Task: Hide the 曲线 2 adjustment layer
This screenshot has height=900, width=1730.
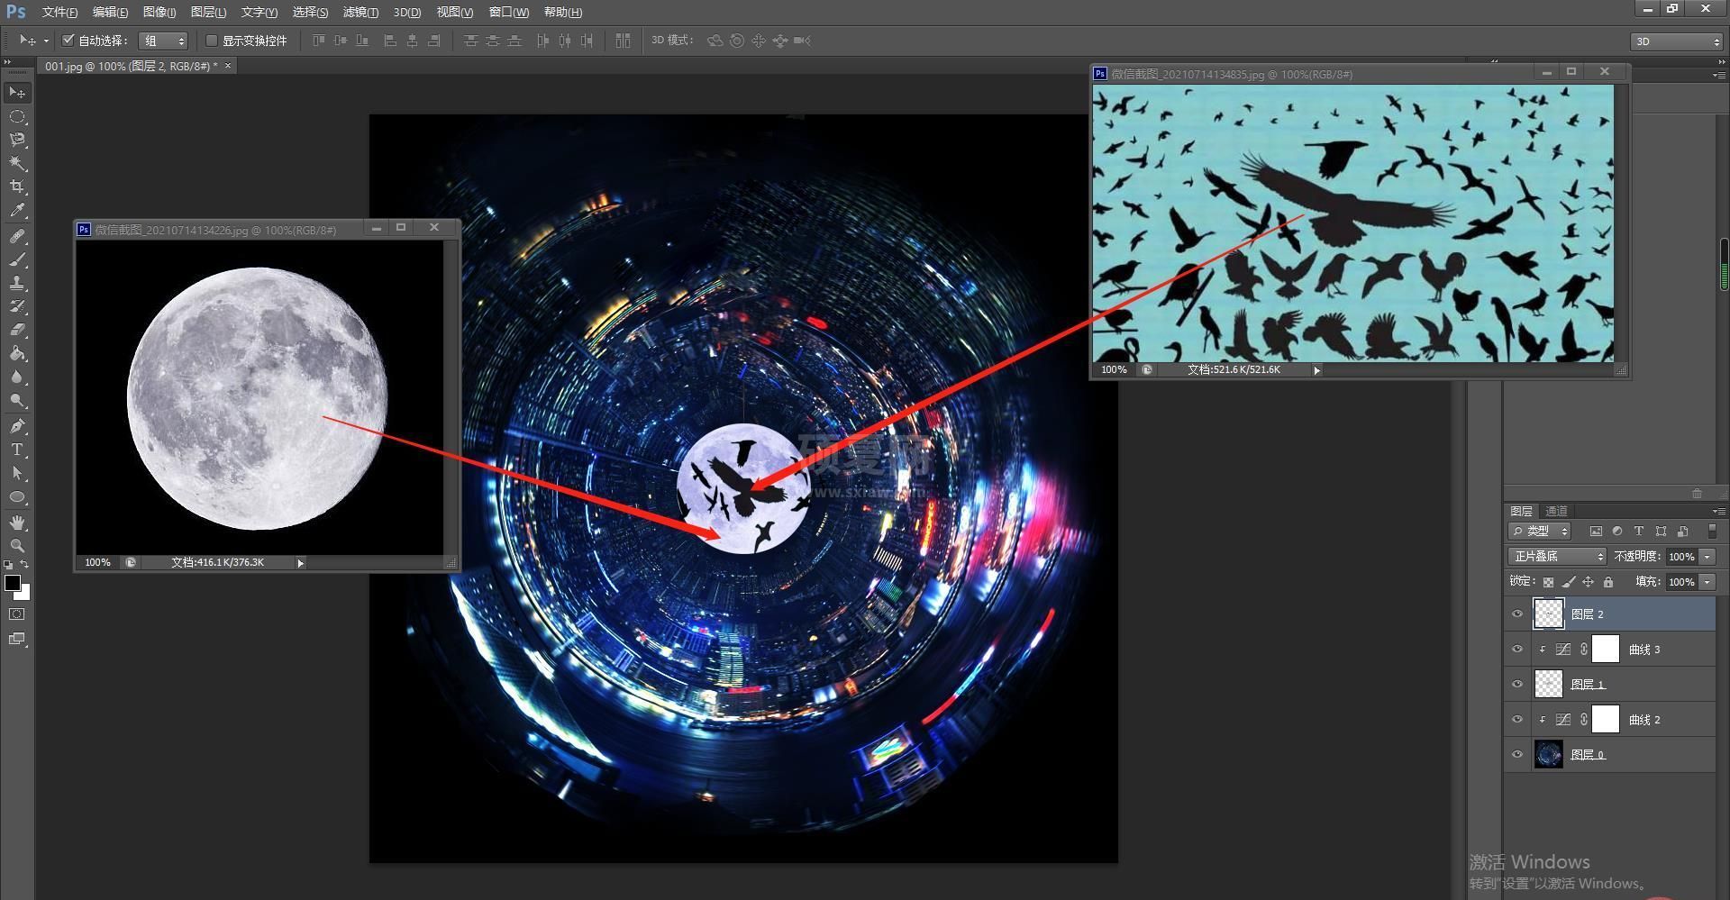Action: click(1517, 720)
